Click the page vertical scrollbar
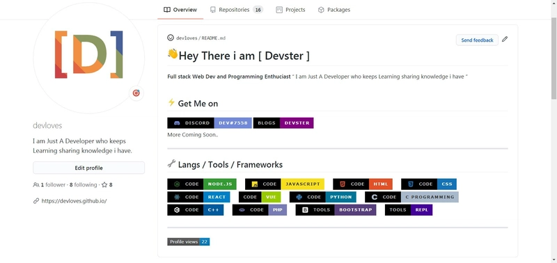557x263 pixels. (554, 131)
